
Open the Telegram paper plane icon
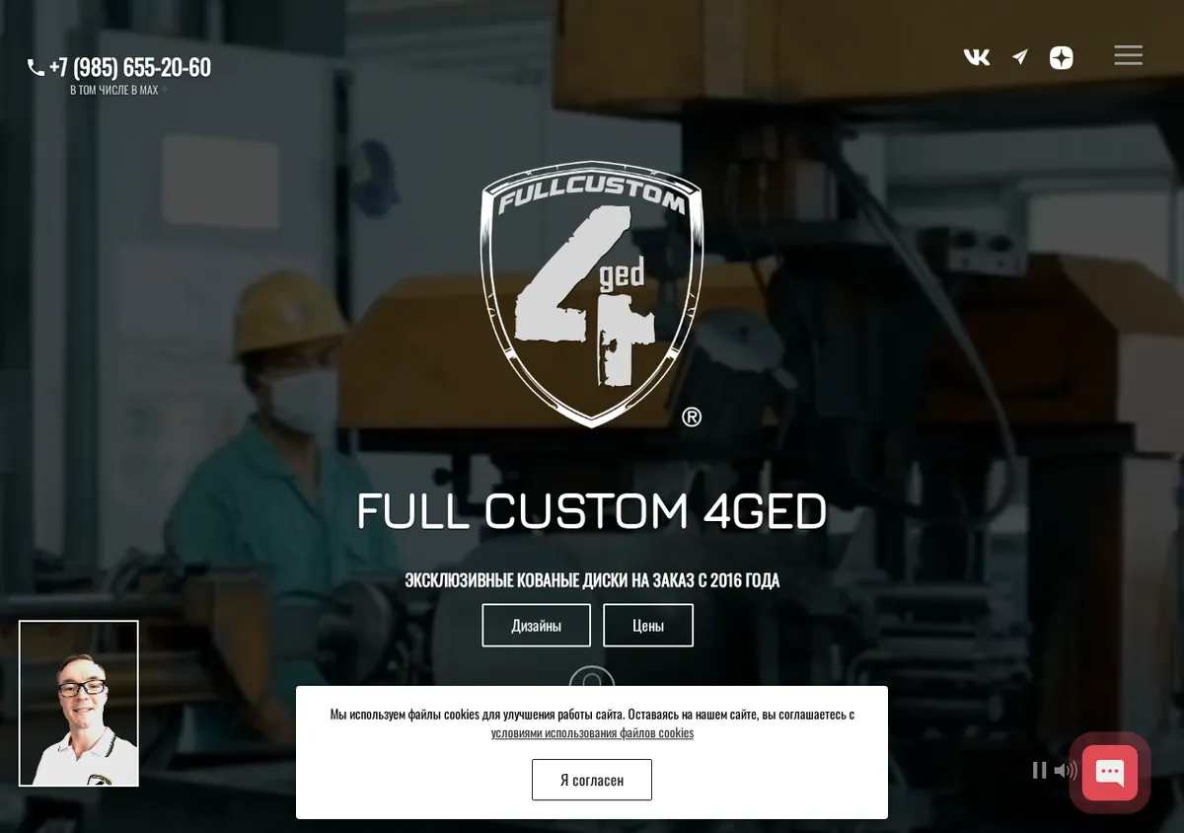1020,57
